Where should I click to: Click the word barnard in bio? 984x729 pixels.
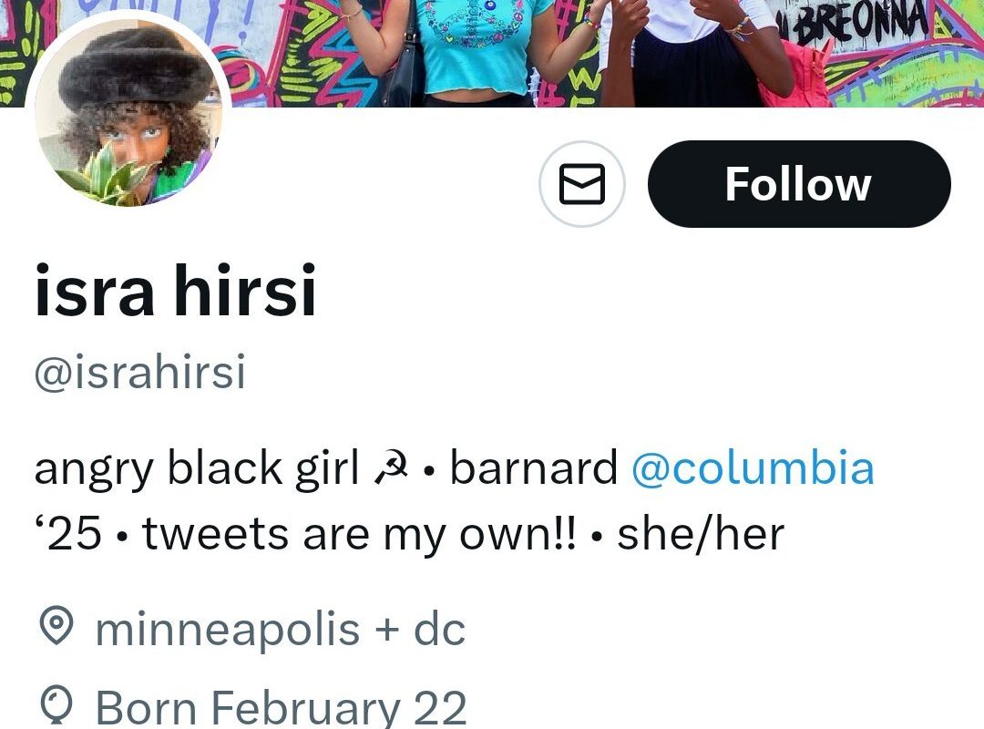(x=534, y=467)
